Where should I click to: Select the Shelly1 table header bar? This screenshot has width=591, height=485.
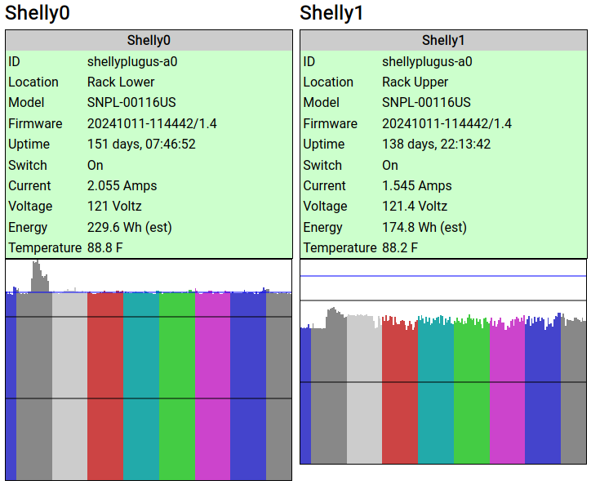click(442, 40)
